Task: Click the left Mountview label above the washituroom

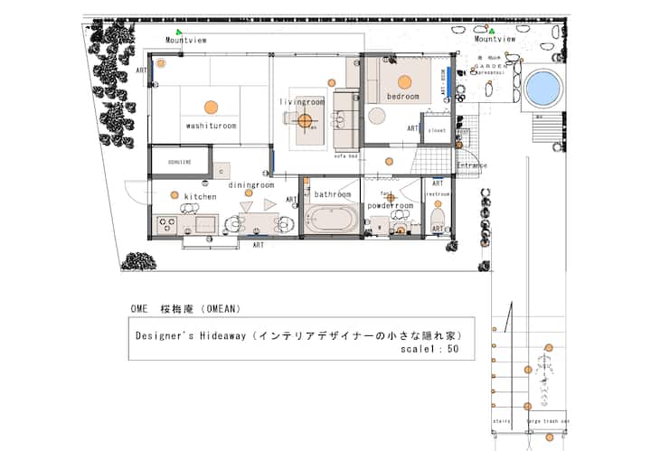Action: [x=186, y=41]
